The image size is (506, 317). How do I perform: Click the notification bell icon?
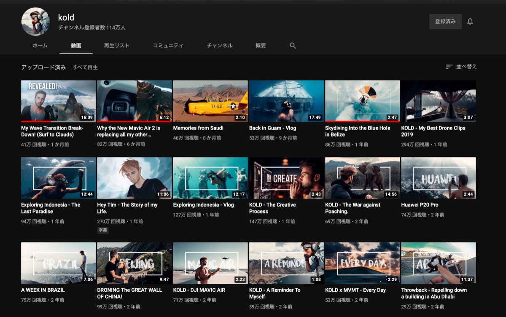coord(470,21)
